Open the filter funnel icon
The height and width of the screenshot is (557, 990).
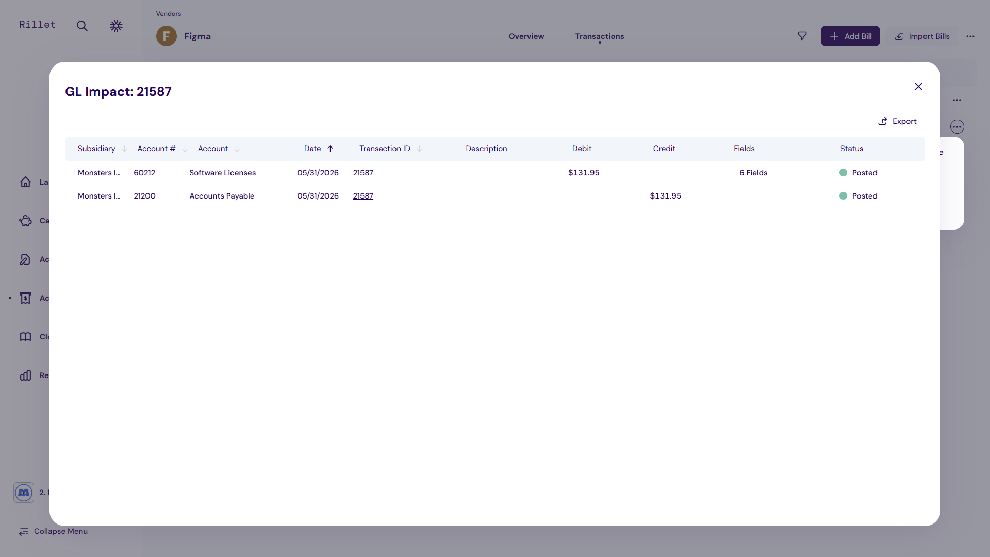click(x=802, y=36)
